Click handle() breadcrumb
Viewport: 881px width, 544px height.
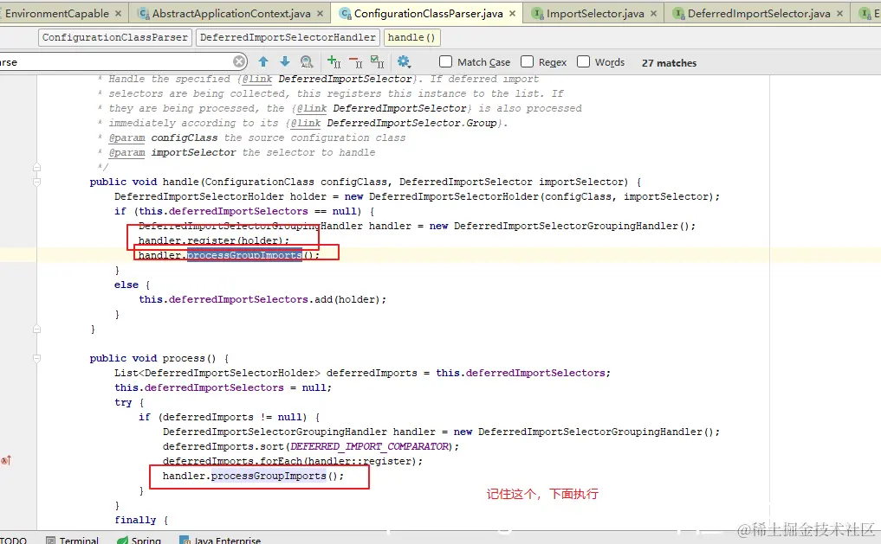(x=411, y=37)
